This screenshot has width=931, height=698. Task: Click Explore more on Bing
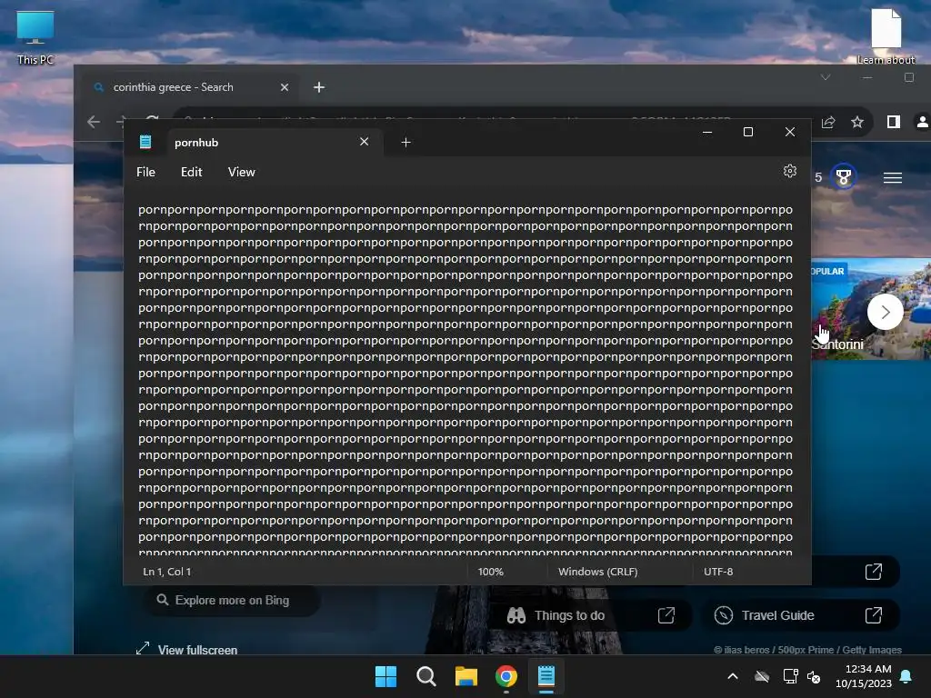tap(232, 600)
